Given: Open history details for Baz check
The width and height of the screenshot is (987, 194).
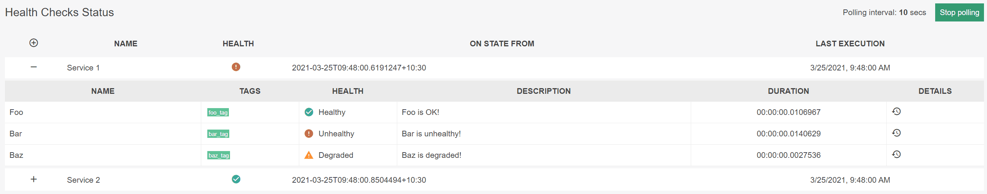Looking at the screenshot, I should tap(896, 154).
